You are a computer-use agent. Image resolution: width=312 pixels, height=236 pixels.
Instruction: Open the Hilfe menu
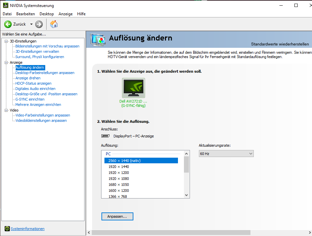tap(81, 14)
